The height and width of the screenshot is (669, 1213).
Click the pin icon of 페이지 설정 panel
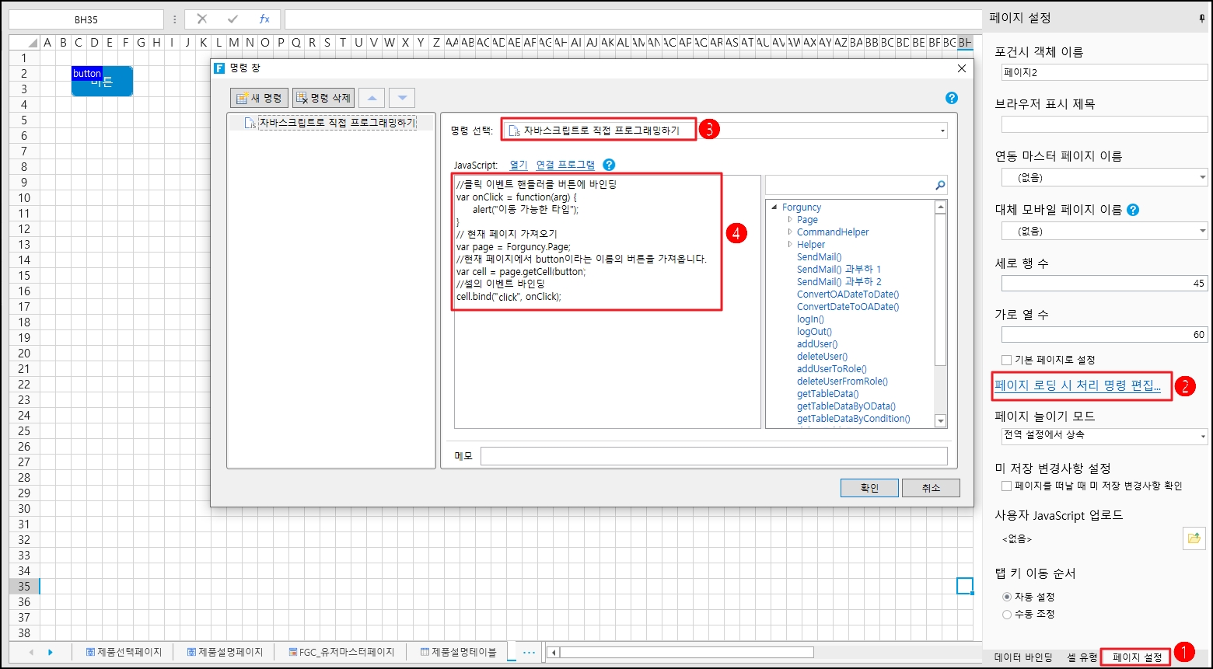[1201, 19]
